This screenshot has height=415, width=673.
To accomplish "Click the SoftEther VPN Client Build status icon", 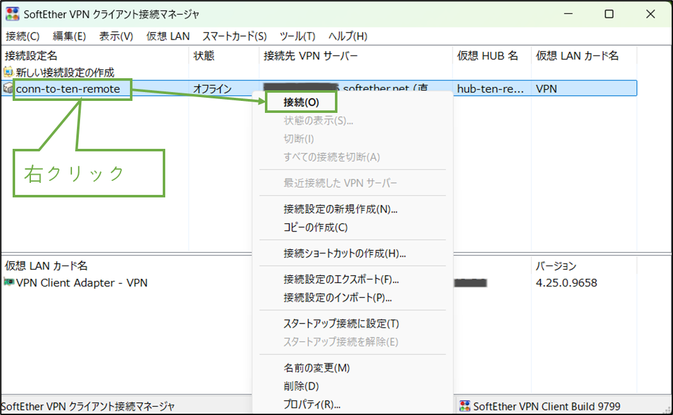I will pyautogui.click(x=464, y=406).
